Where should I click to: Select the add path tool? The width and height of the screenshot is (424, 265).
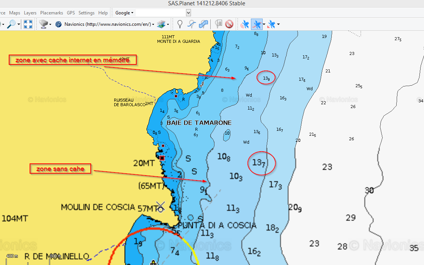(192, 24)
